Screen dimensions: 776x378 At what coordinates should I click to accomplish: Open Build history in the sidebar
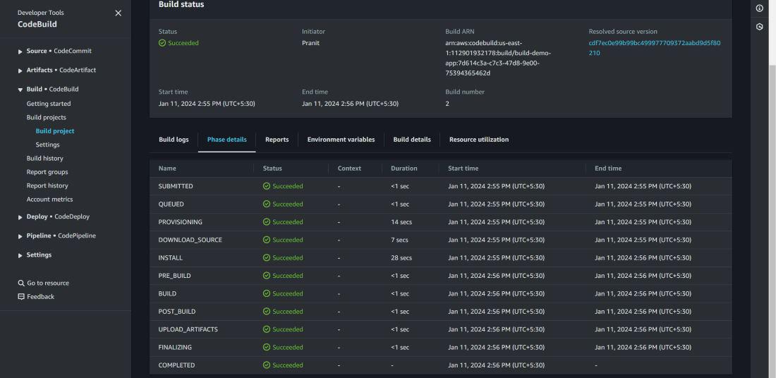click(44, 159)
